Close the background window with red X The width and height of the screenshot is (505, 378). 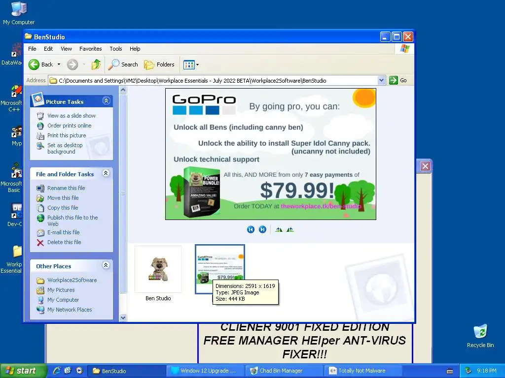click(x=425, y=166)
